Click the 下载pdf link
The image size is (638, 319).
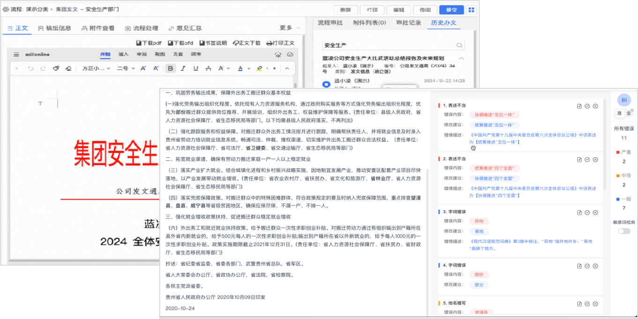148,43
